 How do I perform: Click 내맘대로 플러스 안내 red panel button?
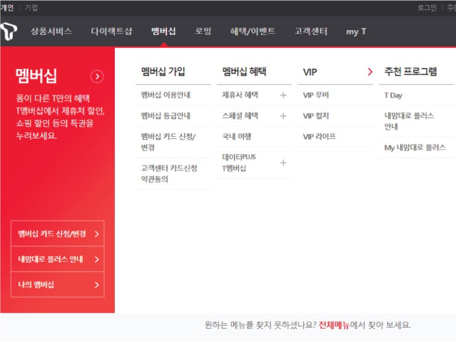click(58, 259)
